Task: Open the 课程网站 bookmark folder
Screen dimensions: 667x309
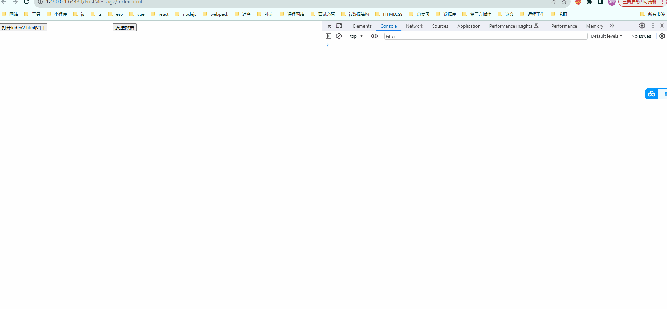Action: 292,14
